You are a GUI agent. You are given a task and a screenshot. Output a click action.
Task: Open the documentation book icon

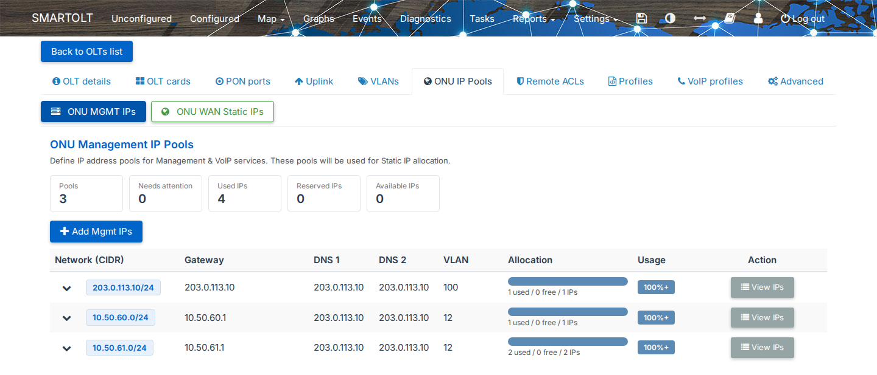coord(730,18)
